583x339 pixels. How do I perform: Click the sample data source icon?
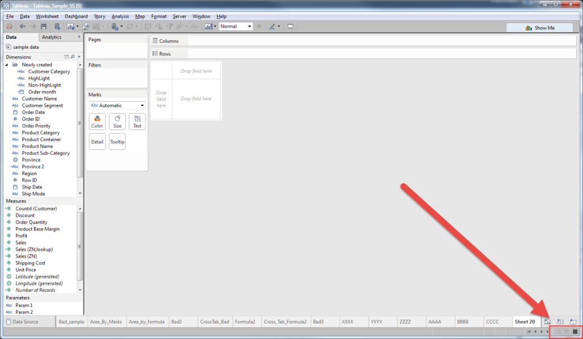(x=9, y=47)
